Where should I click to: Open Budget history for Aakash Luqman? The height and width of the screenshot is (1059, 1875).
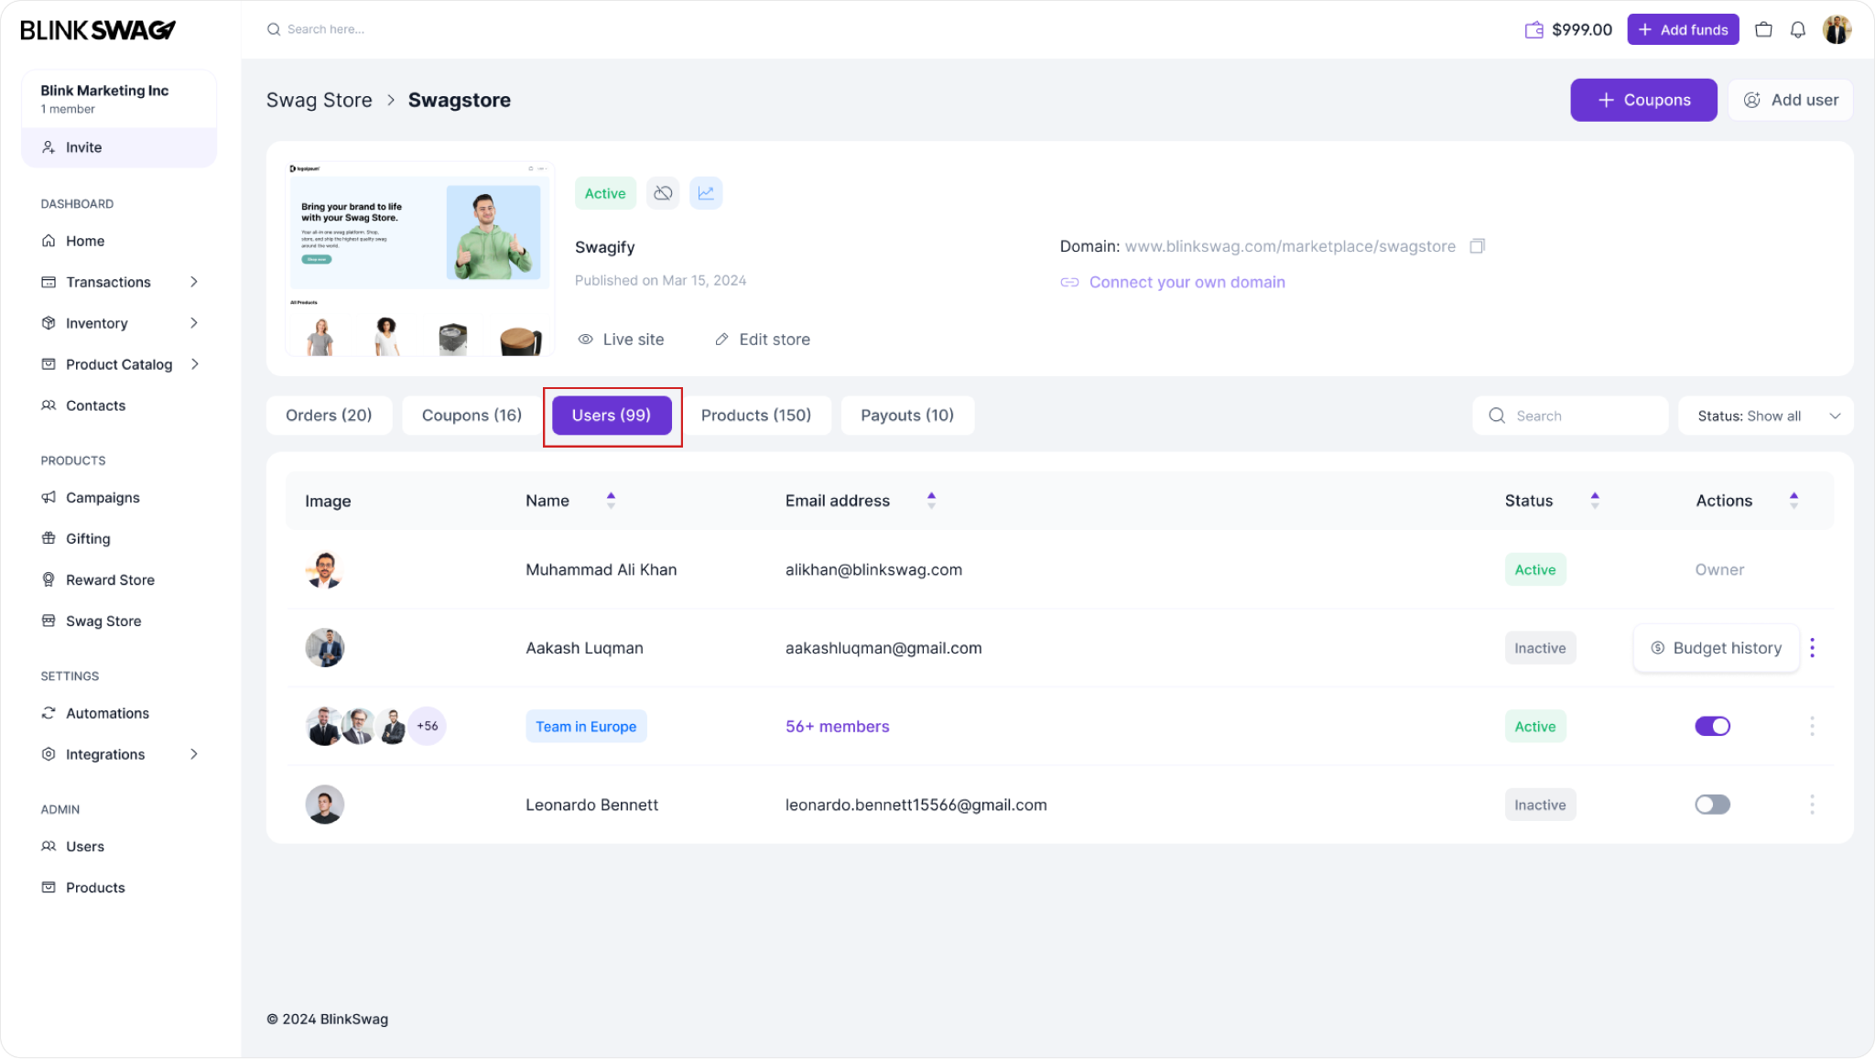coord(1716,648)
